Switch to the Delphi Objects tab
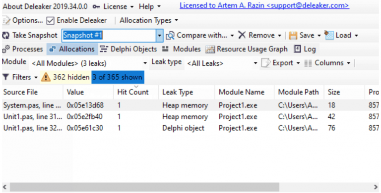Viewport: 381px width, 193px height. coord(128,49)
